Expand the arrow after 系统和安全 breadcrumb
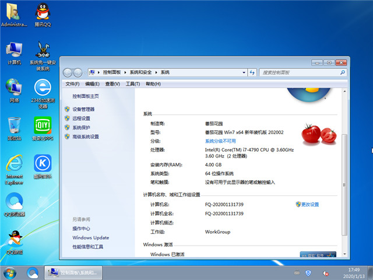373x280 pixels. click(156, 72)
